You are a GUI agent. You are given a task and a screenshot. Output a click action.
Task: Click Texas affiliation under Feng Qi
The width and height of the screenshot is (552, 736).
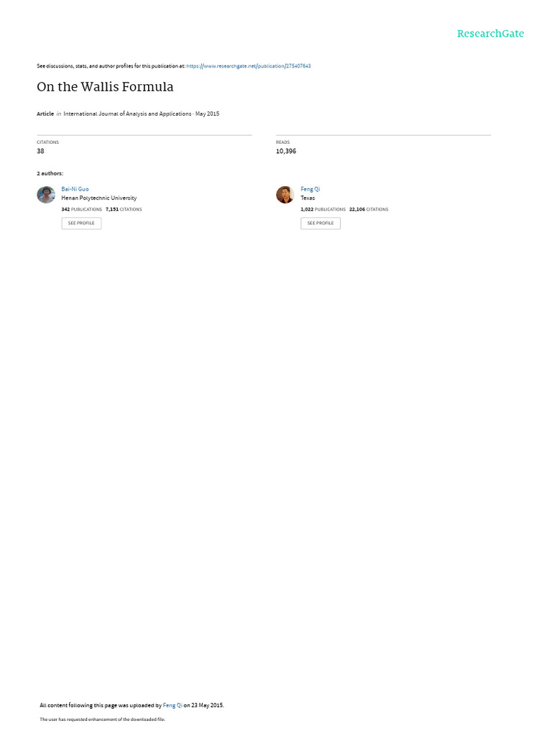click(308, 198)
